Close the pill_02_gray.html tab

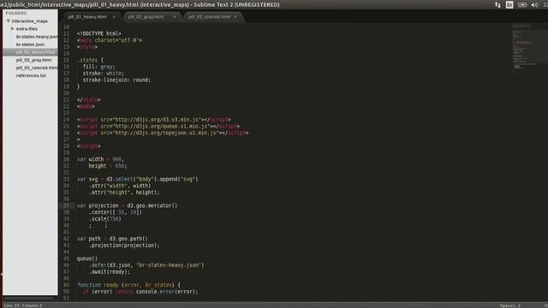(x=174, y=17)
